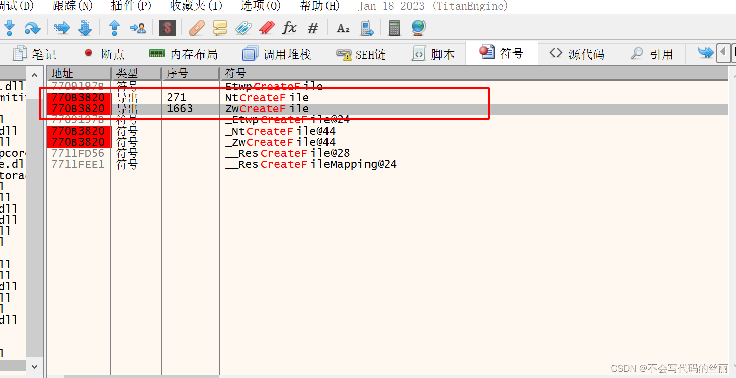Viewport: 736px width, 378px height.
Task: Click the tab bar left-scroll arrow
Action: [x=723, y=52]
